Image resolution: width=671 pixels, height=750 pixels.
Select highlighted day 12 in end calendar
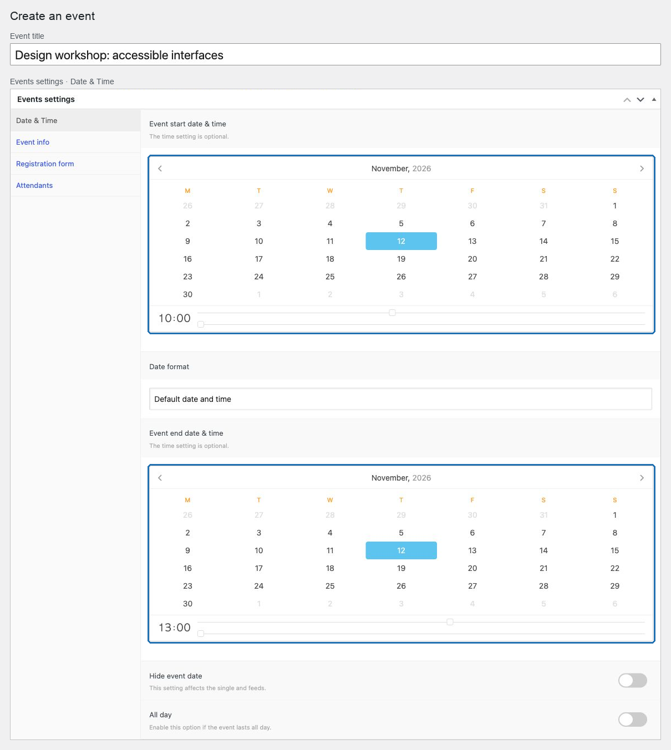click(401, 550)
